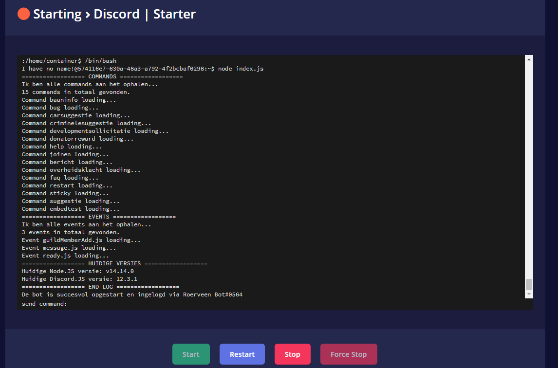Viewport: 558px width, 368px height.
Task: Hit the red Stop button
Action: click(292, 354)
